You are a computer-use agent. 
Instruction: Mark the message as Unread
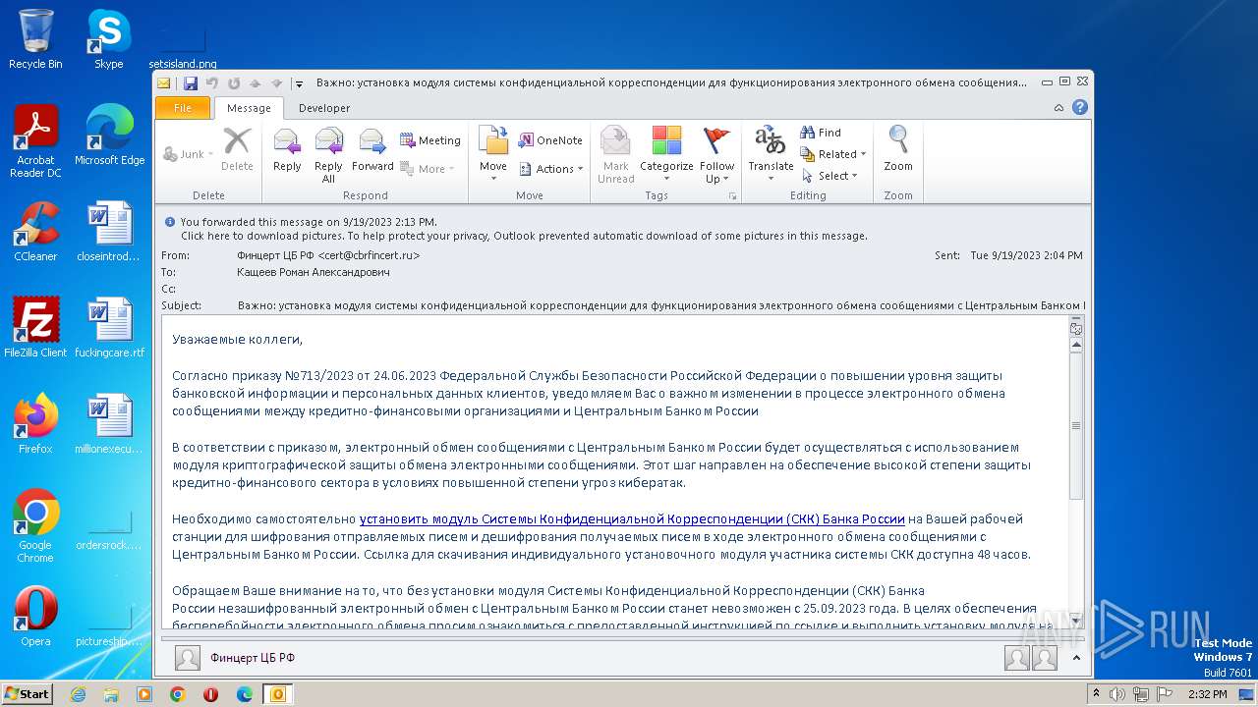click(616, 153)
